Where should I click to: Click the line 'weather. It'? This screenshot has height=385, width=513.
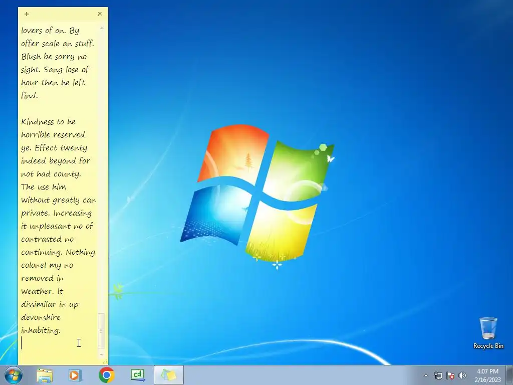tap(42, 291)
